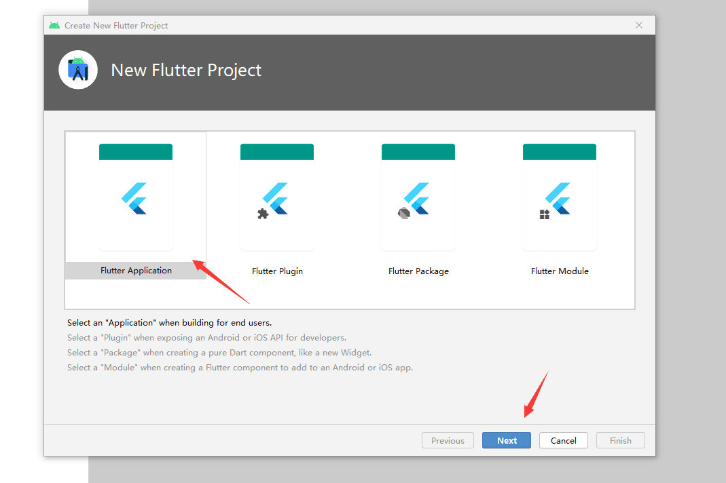Click the Flutter Module label
This screenshot has width=726, height=483.
(560, 271)
